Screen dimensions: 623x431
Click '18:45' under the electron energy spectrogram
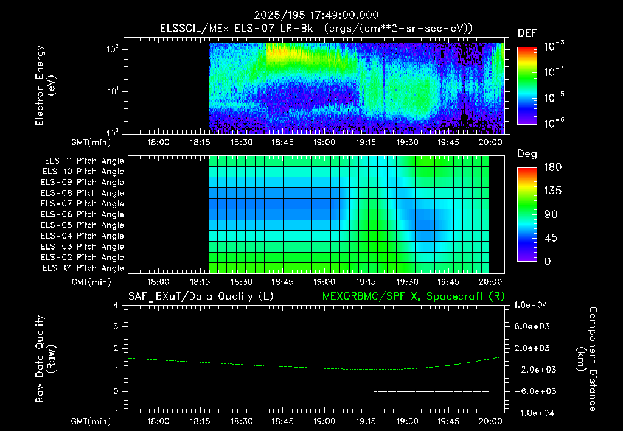click(282, 142)
